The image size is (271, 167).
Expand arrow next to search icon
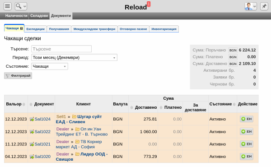[x=25, y=7]
